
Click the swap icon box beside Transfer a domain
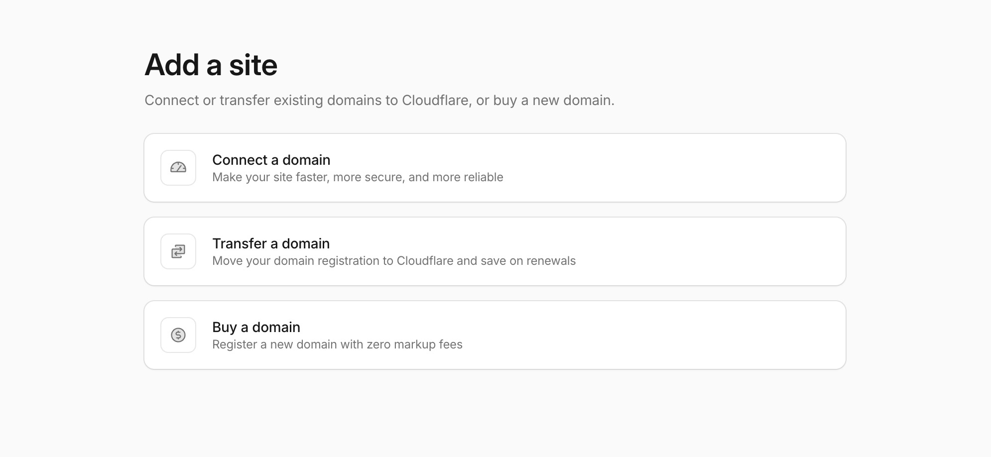point(178,251)
